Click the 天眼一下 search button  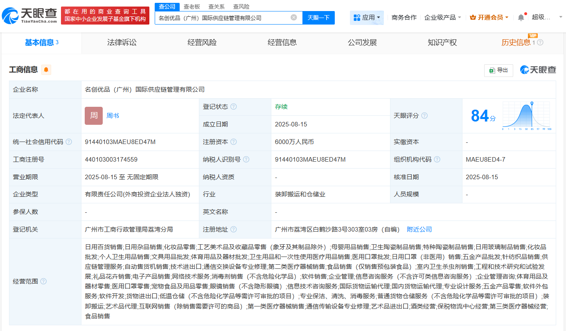(318, 18)
